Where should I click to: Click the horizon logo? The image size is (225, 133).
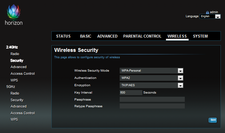14,15
